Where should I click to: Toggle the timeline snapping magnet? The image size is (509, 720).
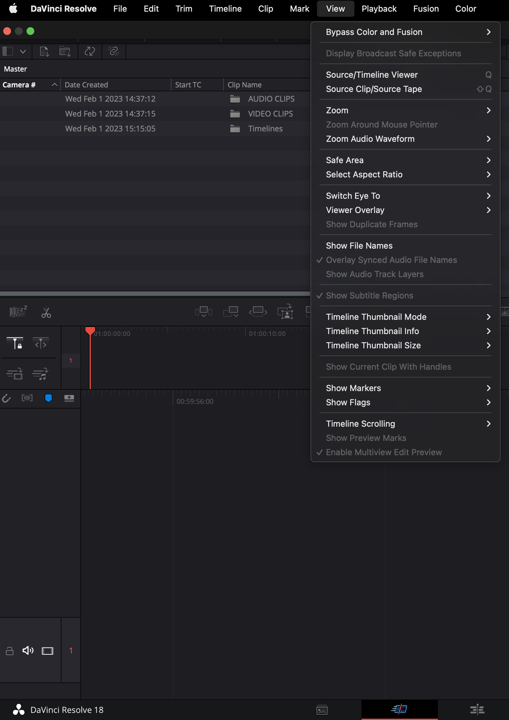[x=6, y=398]
